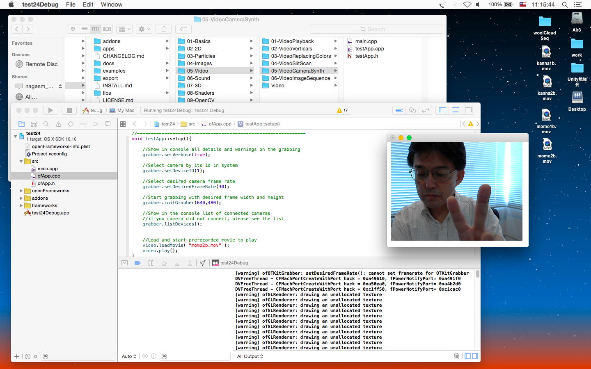Open the test24Debug application menu
The image size is (591, 369).
tap(40, 5)
